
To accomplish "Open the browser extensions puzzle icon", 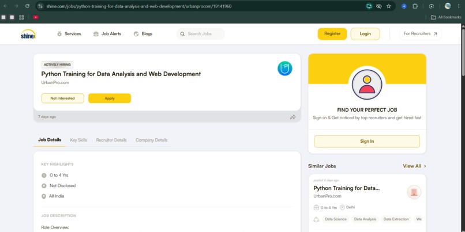I will pyautogui.click(x=415, y=6).
